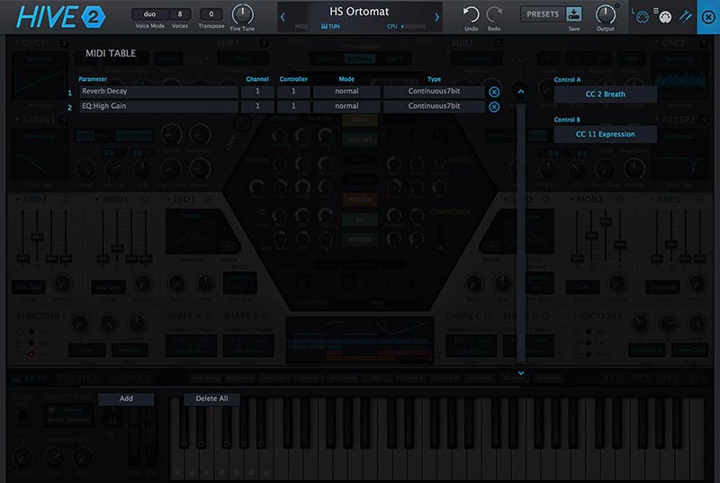
Task: Click the Control A label
Action: point(567,79)
